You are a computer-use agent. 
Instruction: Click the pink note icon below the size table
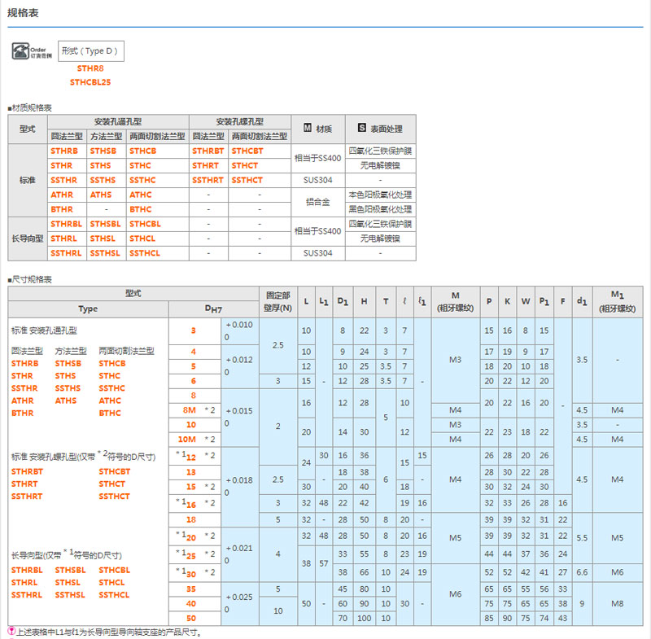coord(11,632)
